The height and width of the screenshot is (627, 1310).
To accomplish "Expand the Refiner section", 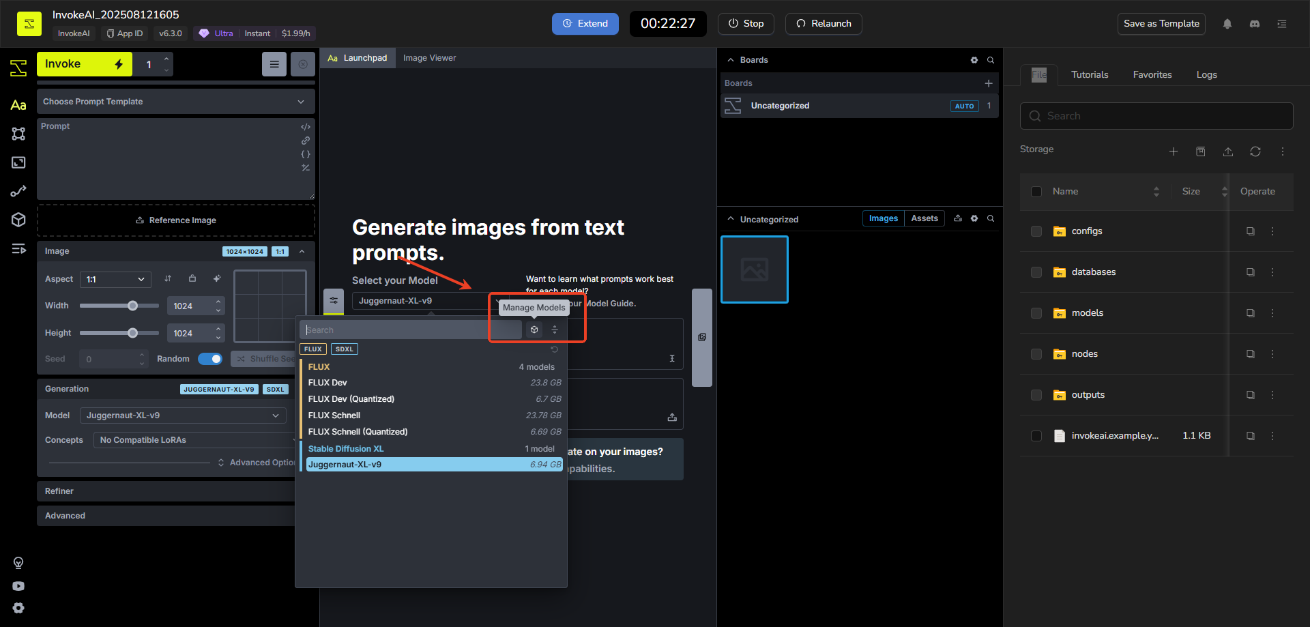I will tap(166, 491).
